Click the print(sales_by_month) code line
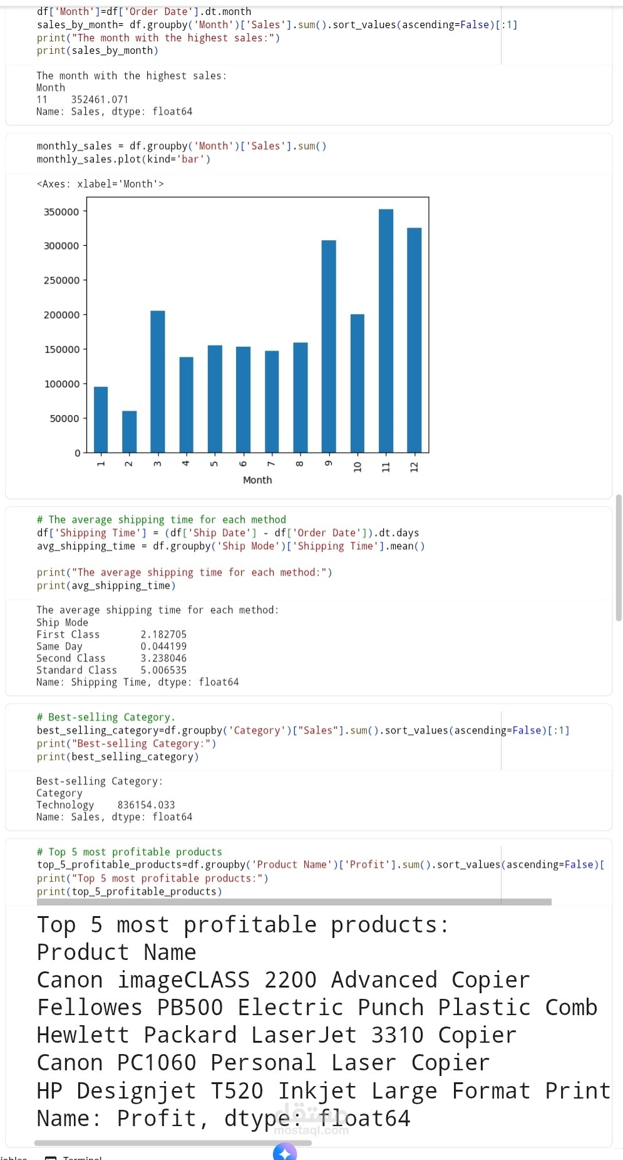 click(x=98, y=51)
